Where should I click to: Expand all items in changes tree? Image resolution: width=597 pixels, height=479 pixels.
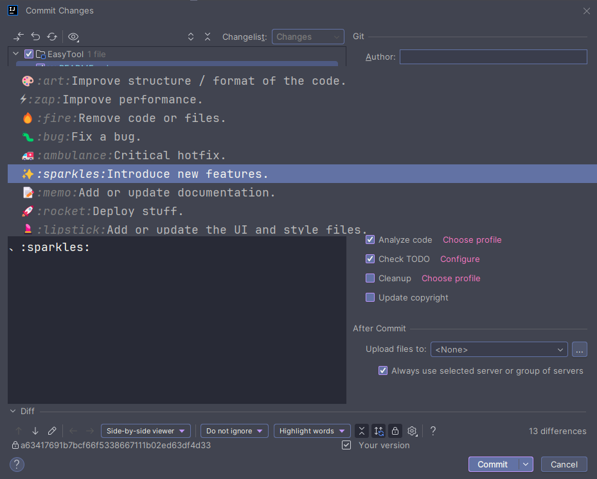point(191,37)
